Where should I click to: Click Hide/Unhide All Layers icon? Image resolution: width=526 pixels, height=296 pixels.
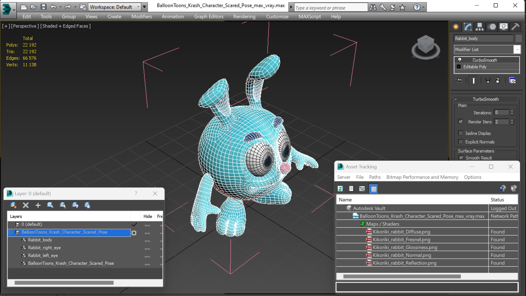click(x=75, y=205)
